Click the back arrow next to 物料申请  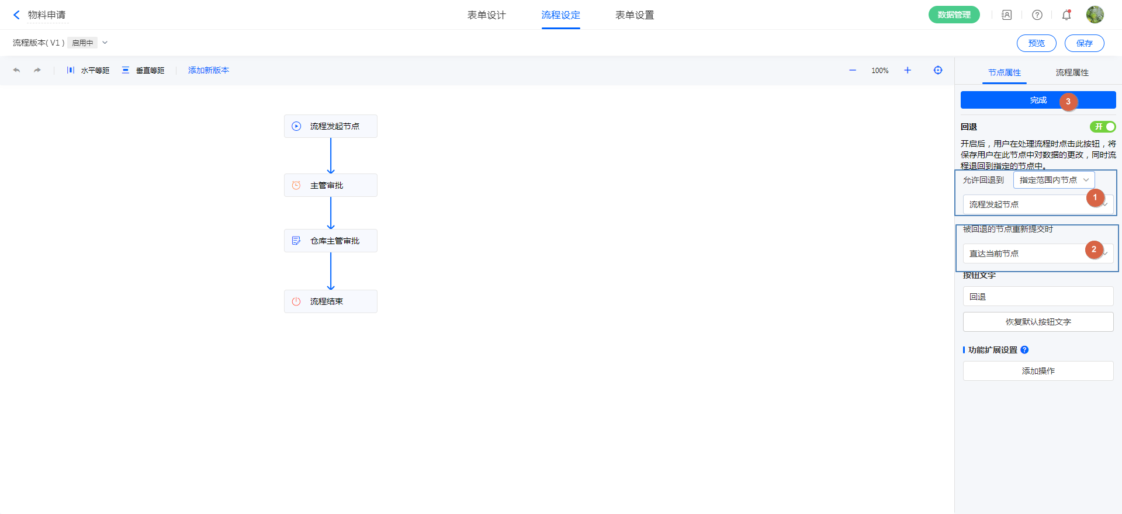(x=16, y=15)
